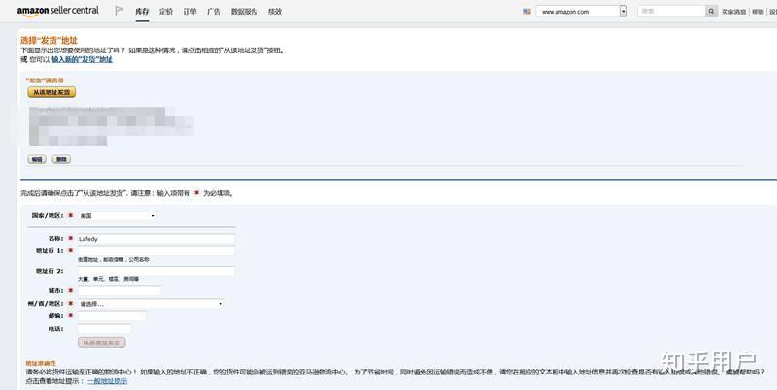The image size is (777, 390).
Task: Open the 订单 orders menu
Action: tap(189, 12)
